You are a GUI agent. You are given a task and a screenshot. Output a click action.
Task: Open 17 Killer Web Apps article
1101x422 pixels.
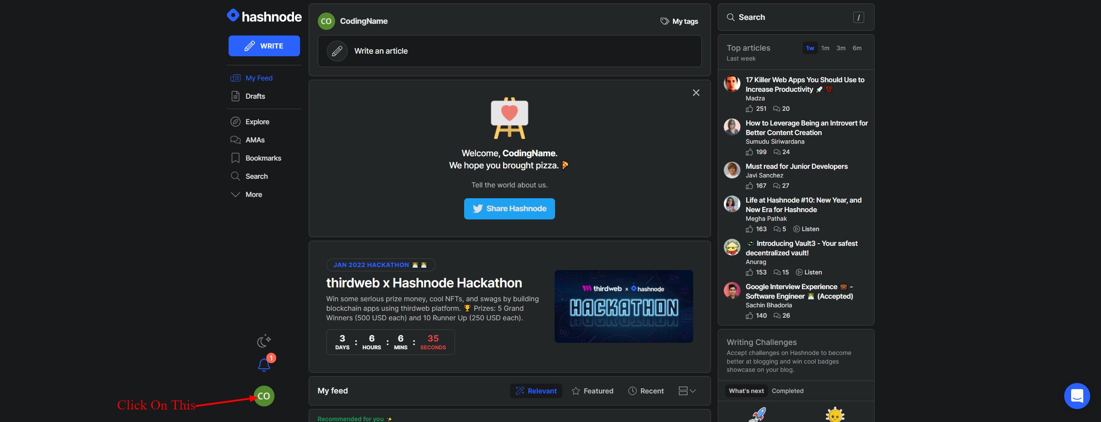point(805,84)
